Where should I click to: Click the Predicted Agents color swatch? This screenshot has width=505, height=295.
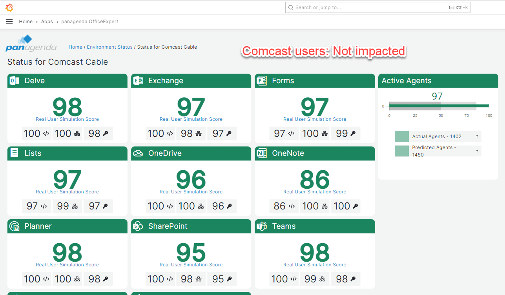coord(402,151)
